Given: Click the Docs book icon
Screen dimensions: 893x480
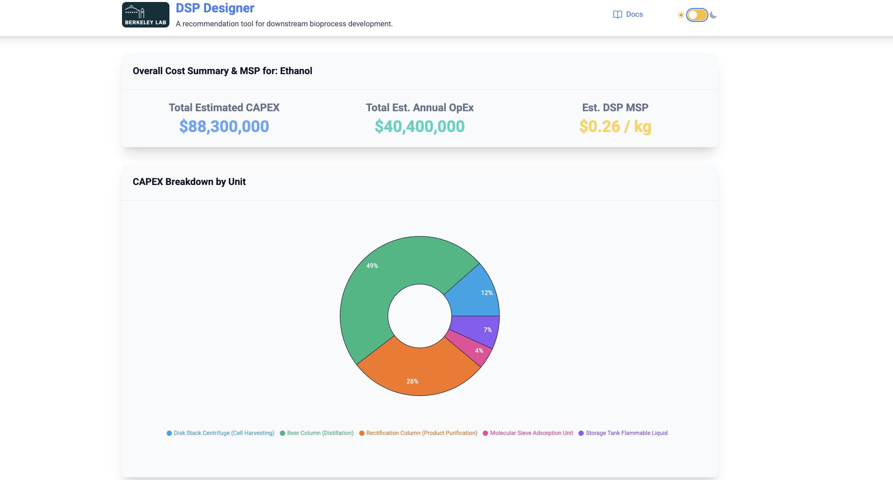Looking at the screenshot, I should [x=618, y=15].
